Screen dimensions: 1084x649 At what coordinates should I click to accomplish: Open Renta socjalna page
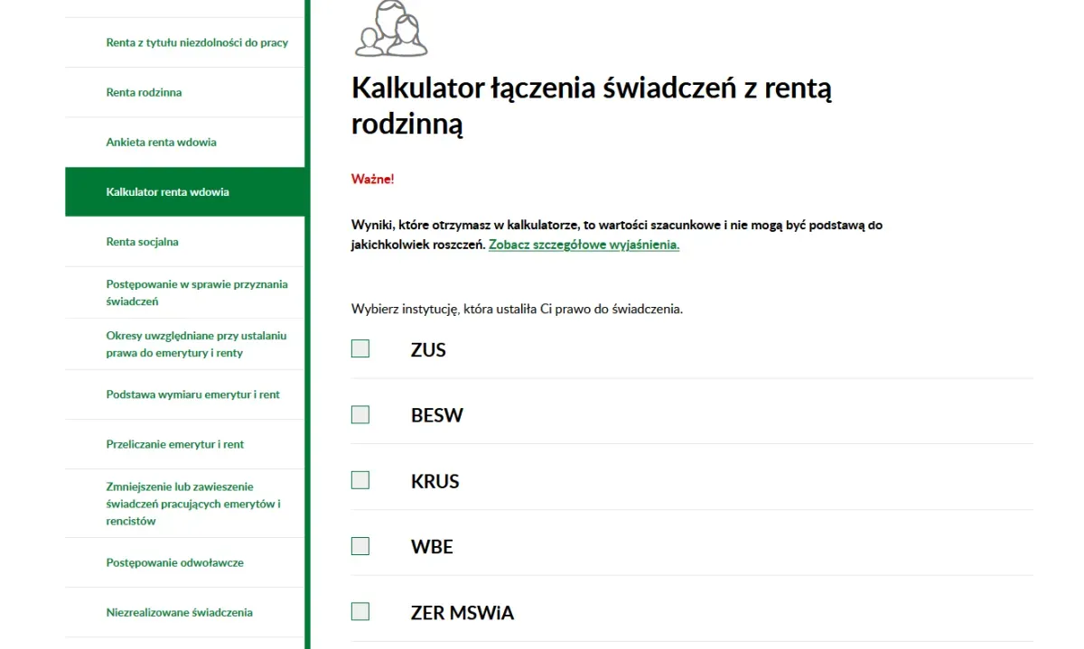point(142,241)
